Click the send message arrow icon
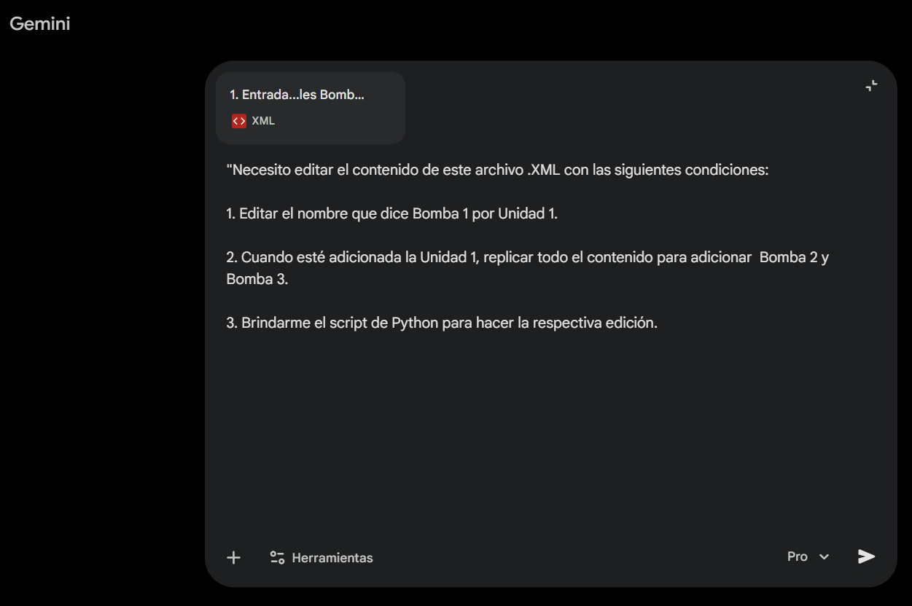The image size is (912, 606). click(x=866, y=556)
